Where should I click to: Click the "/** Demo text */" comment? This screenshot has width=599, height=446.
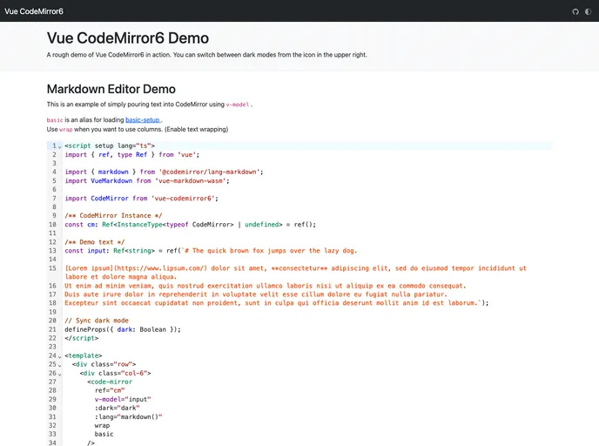coord(95,242)
